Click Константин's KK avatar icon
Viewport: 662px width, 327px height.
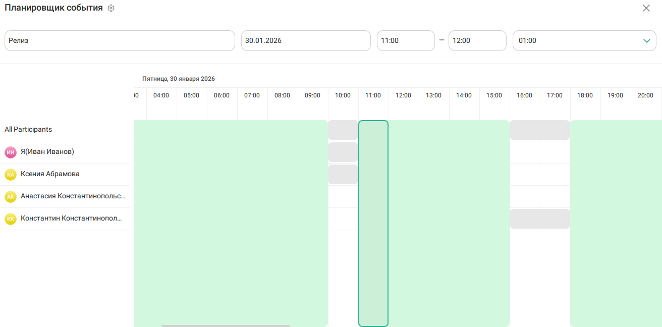click(11, 219)
